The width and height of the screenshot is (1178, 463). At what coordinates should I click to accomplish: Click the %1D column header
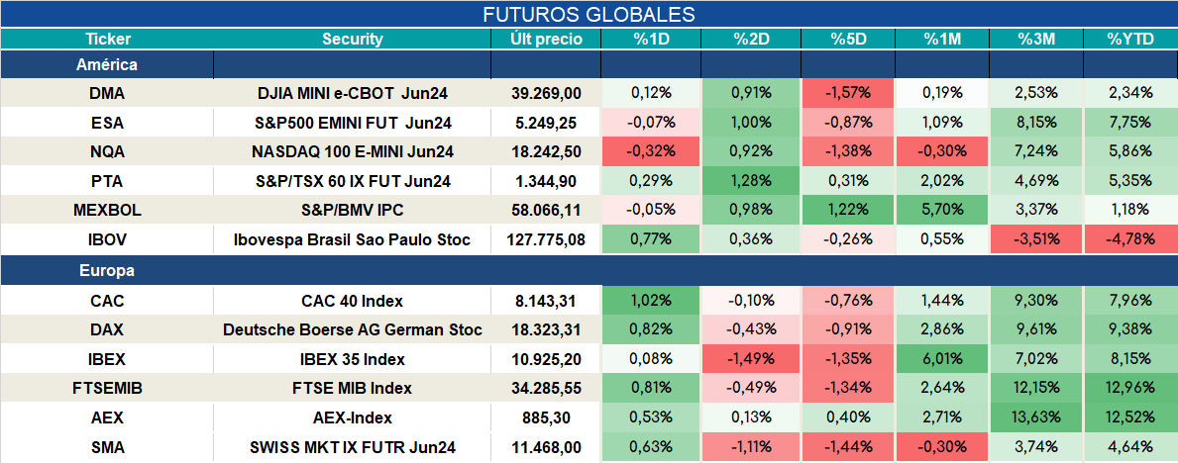coord(651,40)
